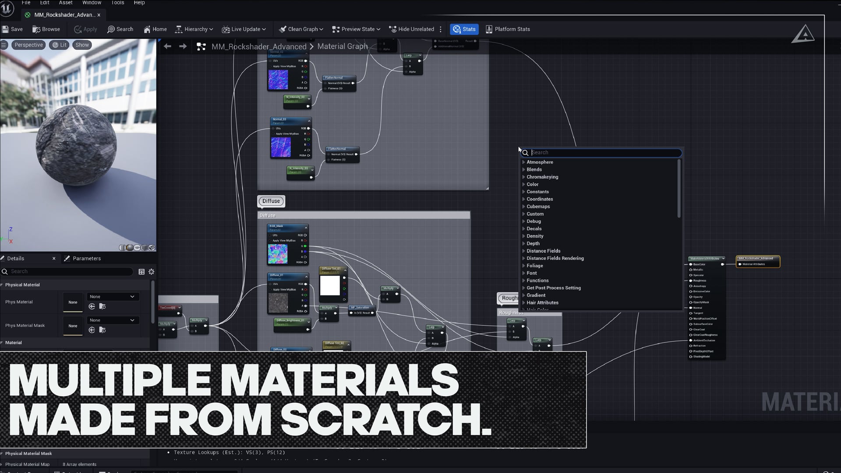Click the white Diffuse Tint_01 color preview
The image size is (841, 473).
tap(330, 286)
